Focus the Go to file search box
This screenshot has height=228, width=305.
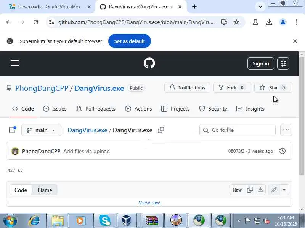click(237, 130)
